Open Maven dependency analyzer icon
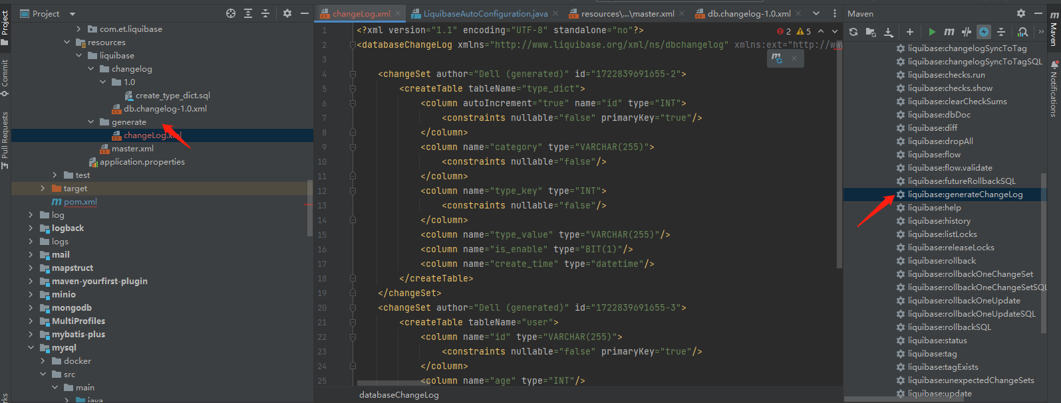Viewport: 1061px width, 403px height. coord(1023,32)
